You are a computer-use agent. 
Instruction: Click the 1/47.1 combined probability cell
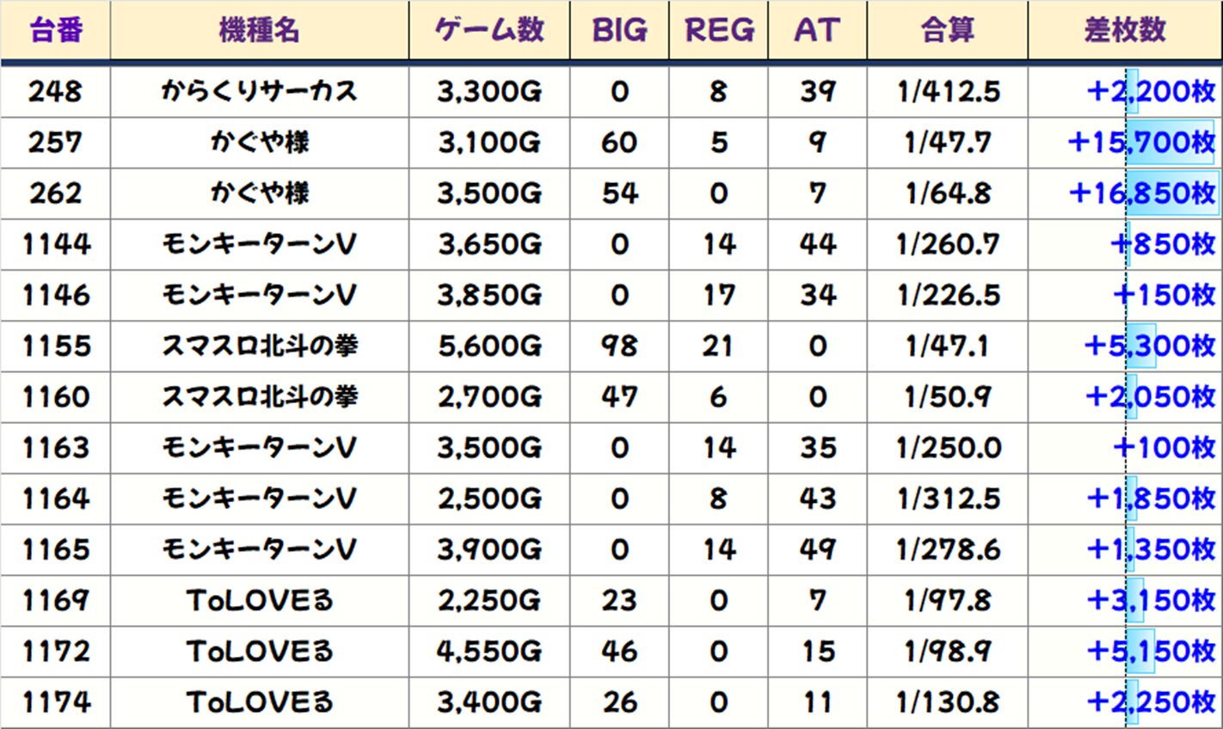pyautogui.click(x=948, y=346)
